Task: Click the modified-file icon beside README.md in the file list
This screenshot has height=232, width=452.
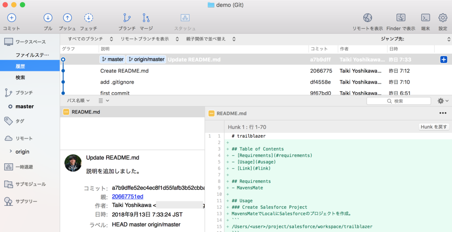Action: 66,112
